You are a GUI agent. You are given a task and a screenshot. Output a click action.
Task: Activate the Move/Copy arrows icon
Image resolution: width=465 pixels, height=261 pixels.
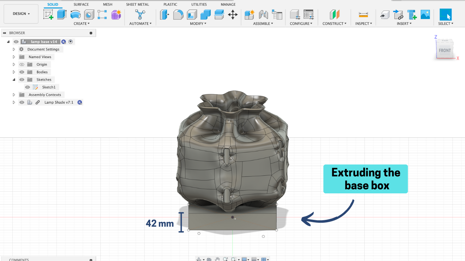coord(233,14)
